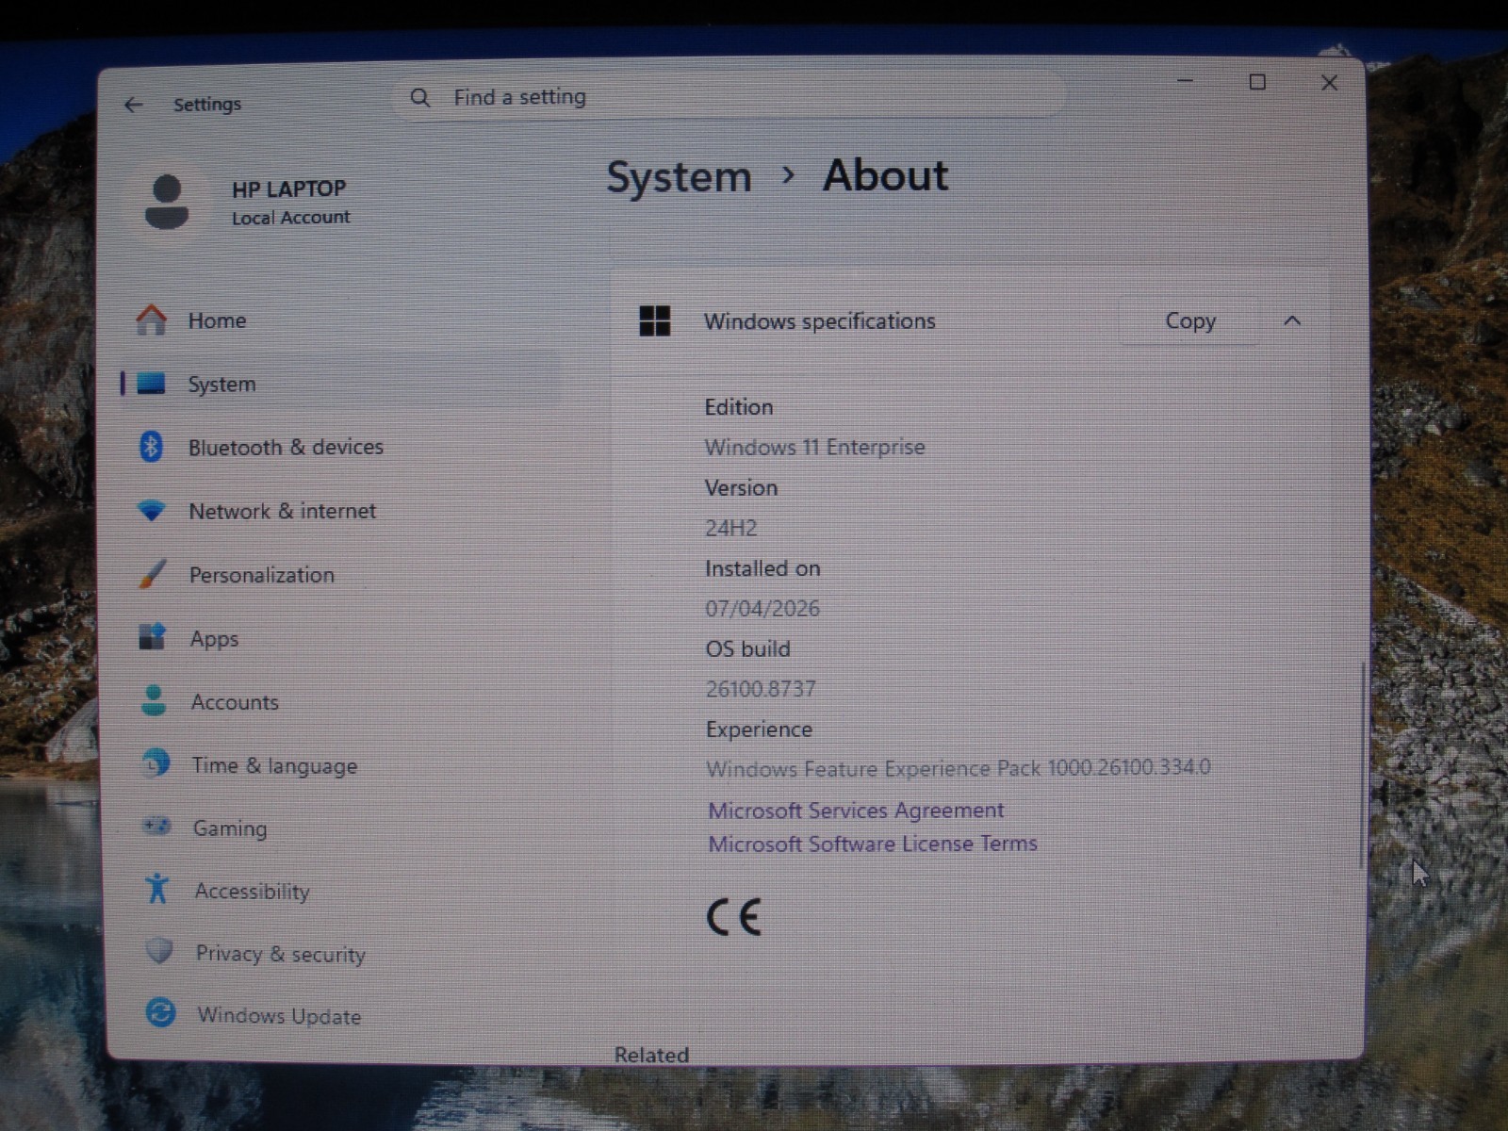This screenshot has width=1508, height=1131.
Task: Focus the Find a setting box
Action: (728, 97)
